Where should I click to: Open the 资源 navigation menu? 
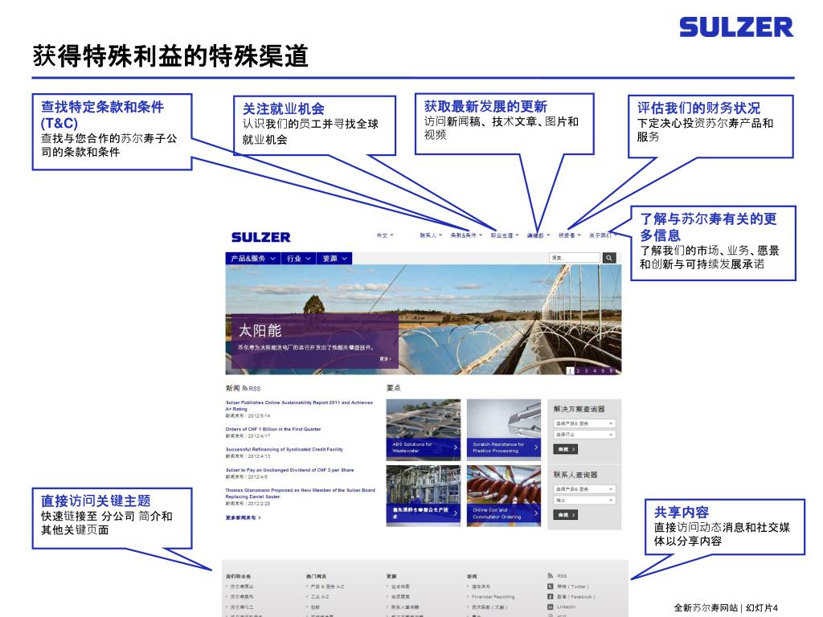coord(334,258)
